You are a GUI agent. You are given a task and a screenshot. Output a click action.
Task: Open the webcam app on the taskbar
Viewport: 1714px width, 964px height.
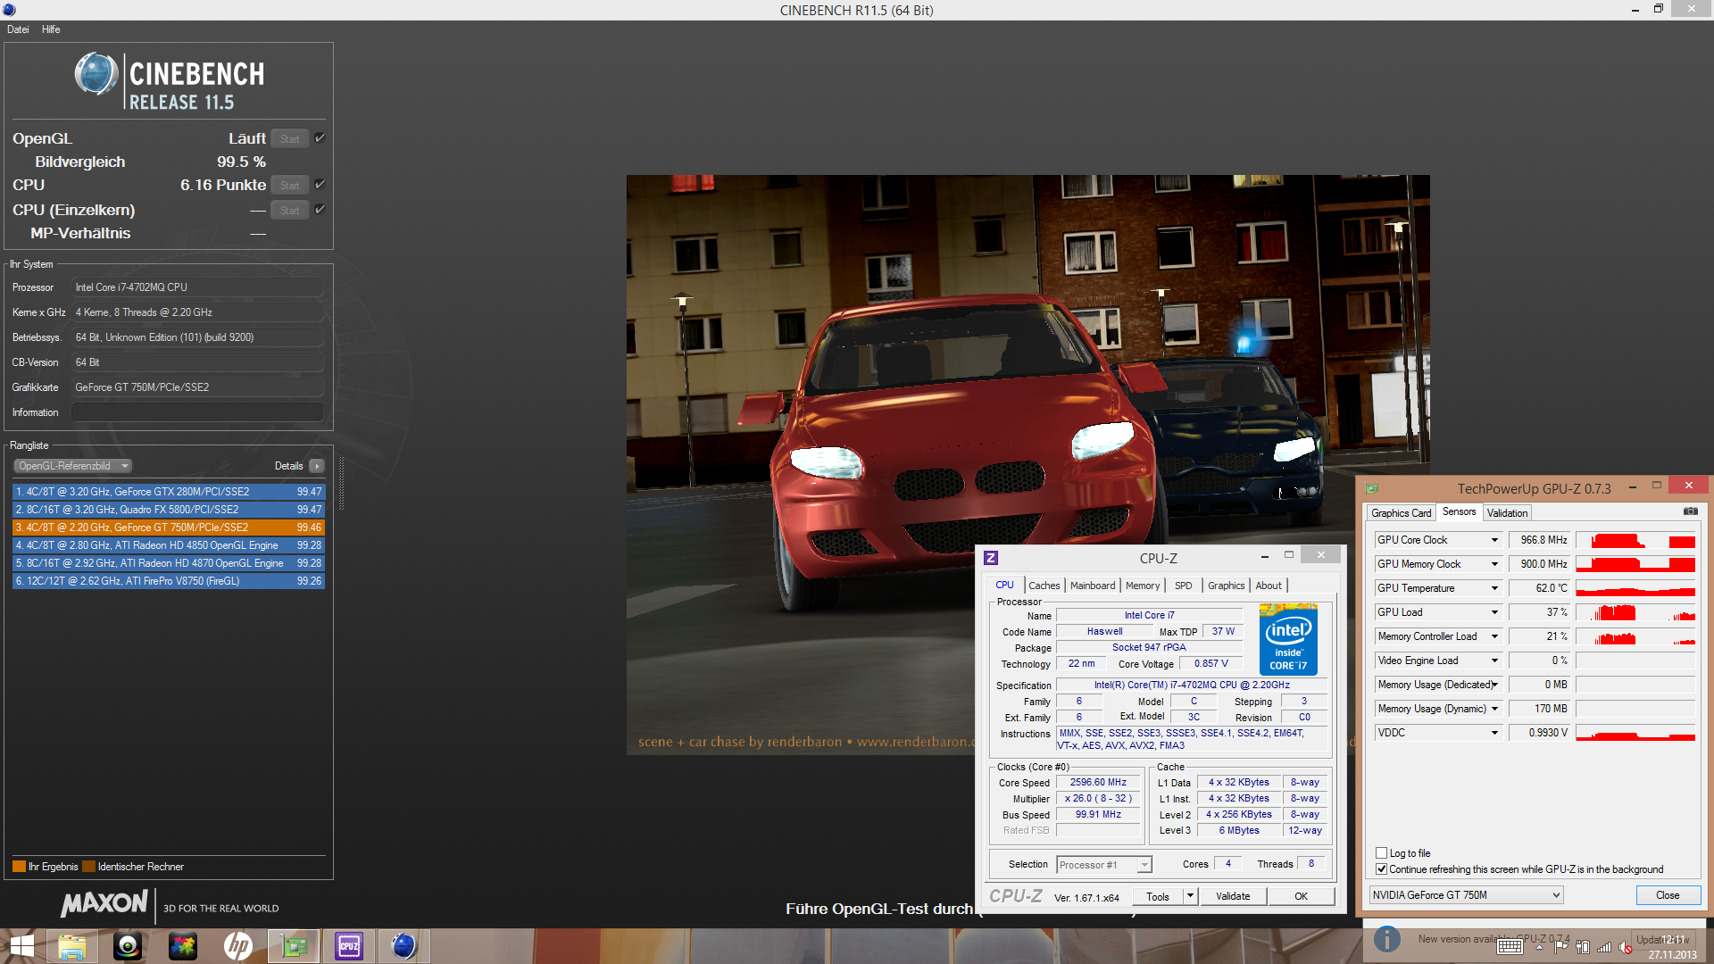tap(128, 946)
